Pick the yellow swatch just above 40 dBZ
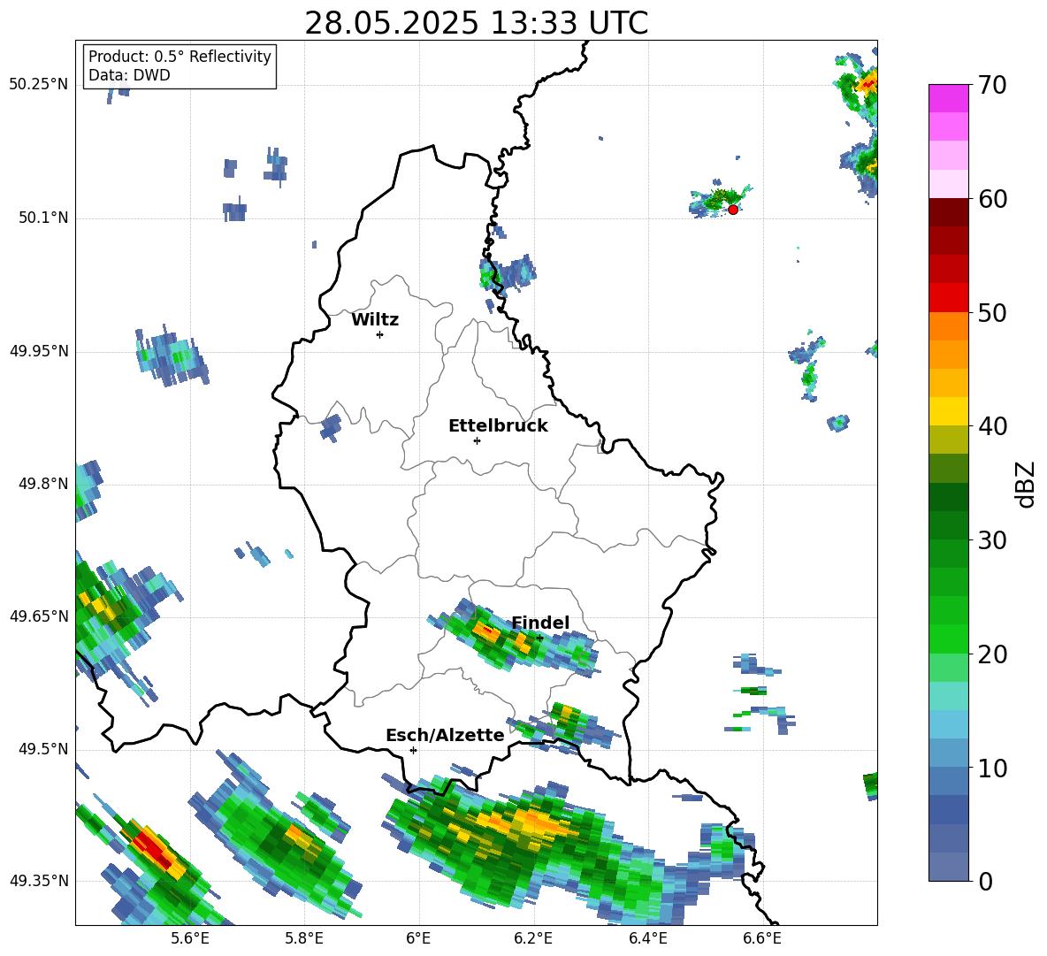The height and width of the screenshot is (956, 1047). (948, 411)
